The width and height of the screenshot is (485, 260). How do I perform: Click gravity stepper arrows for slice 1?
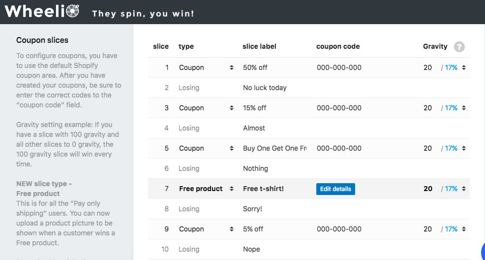tap(463, 67)
